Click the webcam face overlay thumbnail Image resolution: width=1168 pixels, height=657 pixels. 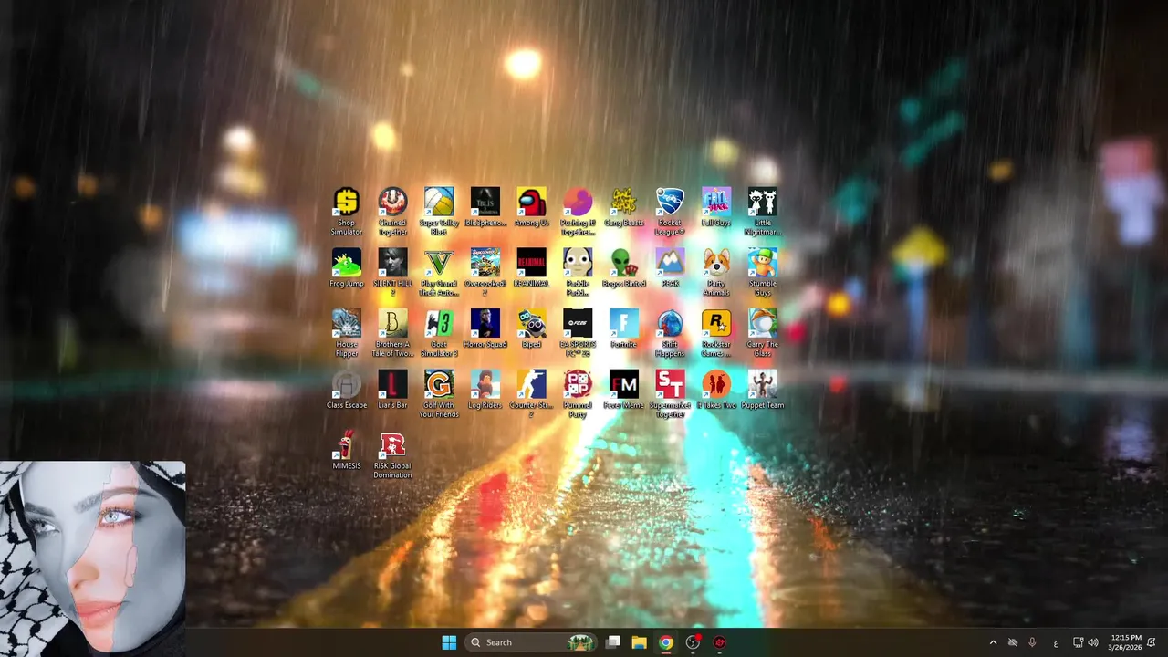tap(92, 557)
